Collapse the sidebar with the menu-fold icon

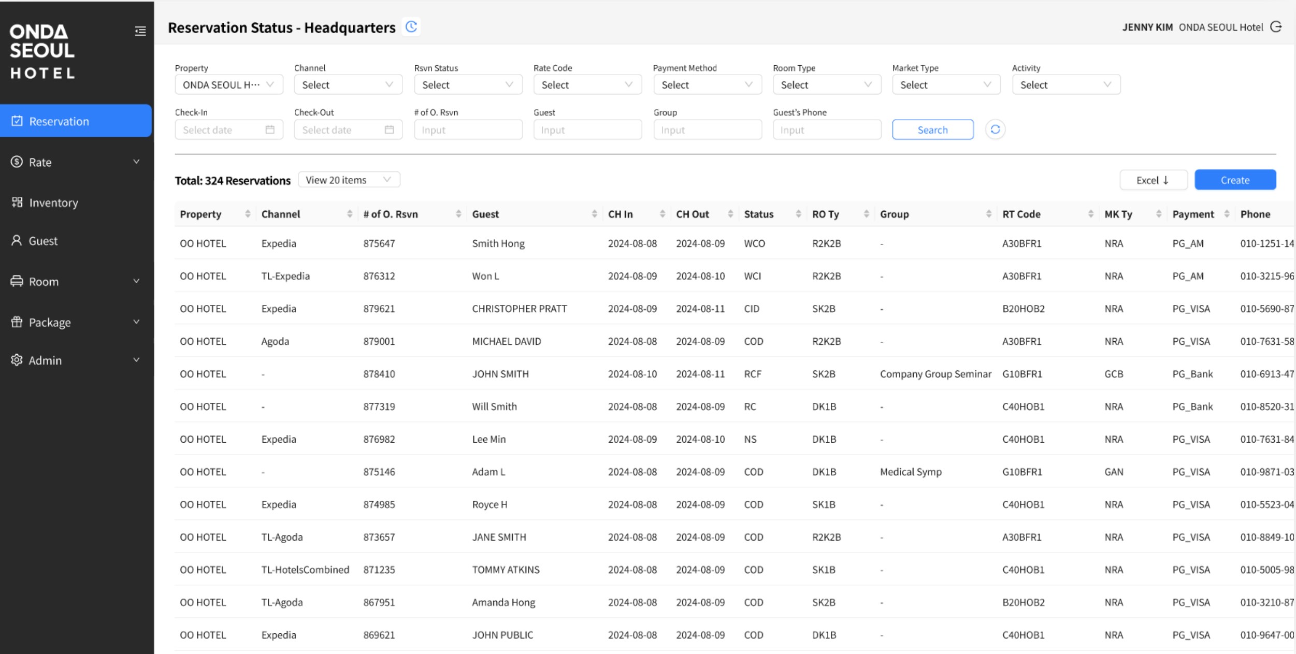click(x=140, y=31)
